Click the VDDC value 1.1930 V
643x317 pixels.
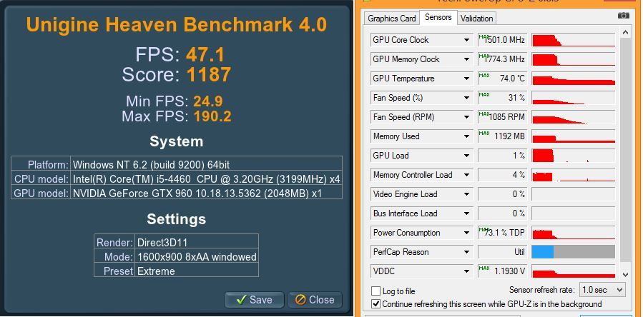pos(502,271)
